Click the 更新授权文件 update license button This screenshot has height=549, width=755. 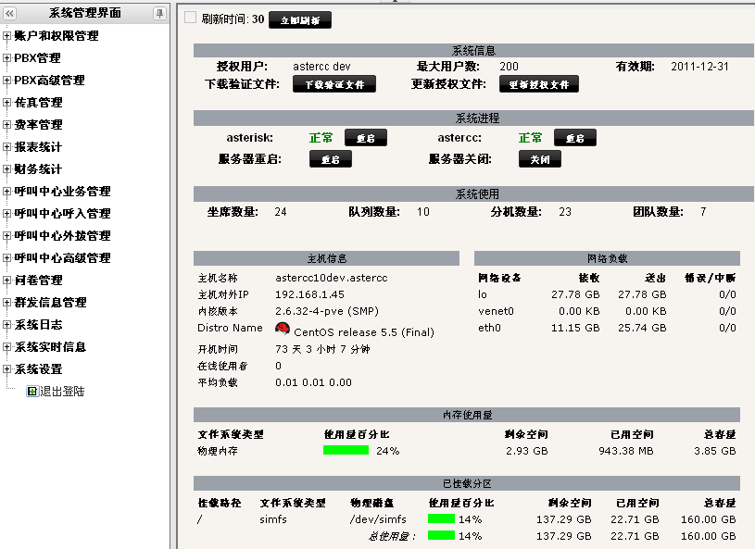coord(538,84)
